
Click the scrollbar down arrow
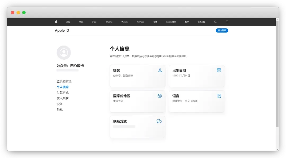point(278,149)
